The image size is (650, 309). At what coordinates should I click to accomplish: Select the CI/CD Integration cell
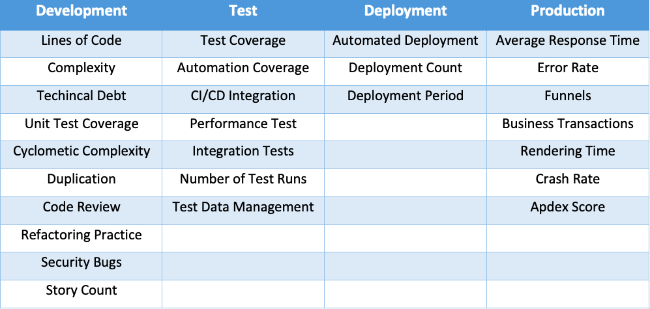[x=243, y=96]
